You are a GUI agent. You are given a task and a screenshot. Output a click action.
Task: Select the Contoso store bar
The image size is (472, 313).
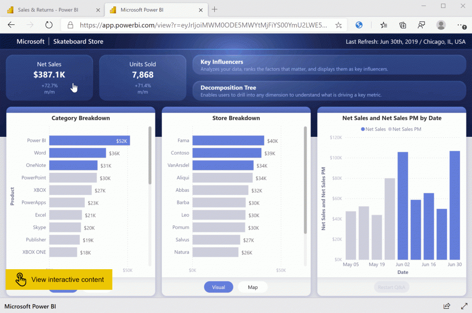[x=227, y=153]
